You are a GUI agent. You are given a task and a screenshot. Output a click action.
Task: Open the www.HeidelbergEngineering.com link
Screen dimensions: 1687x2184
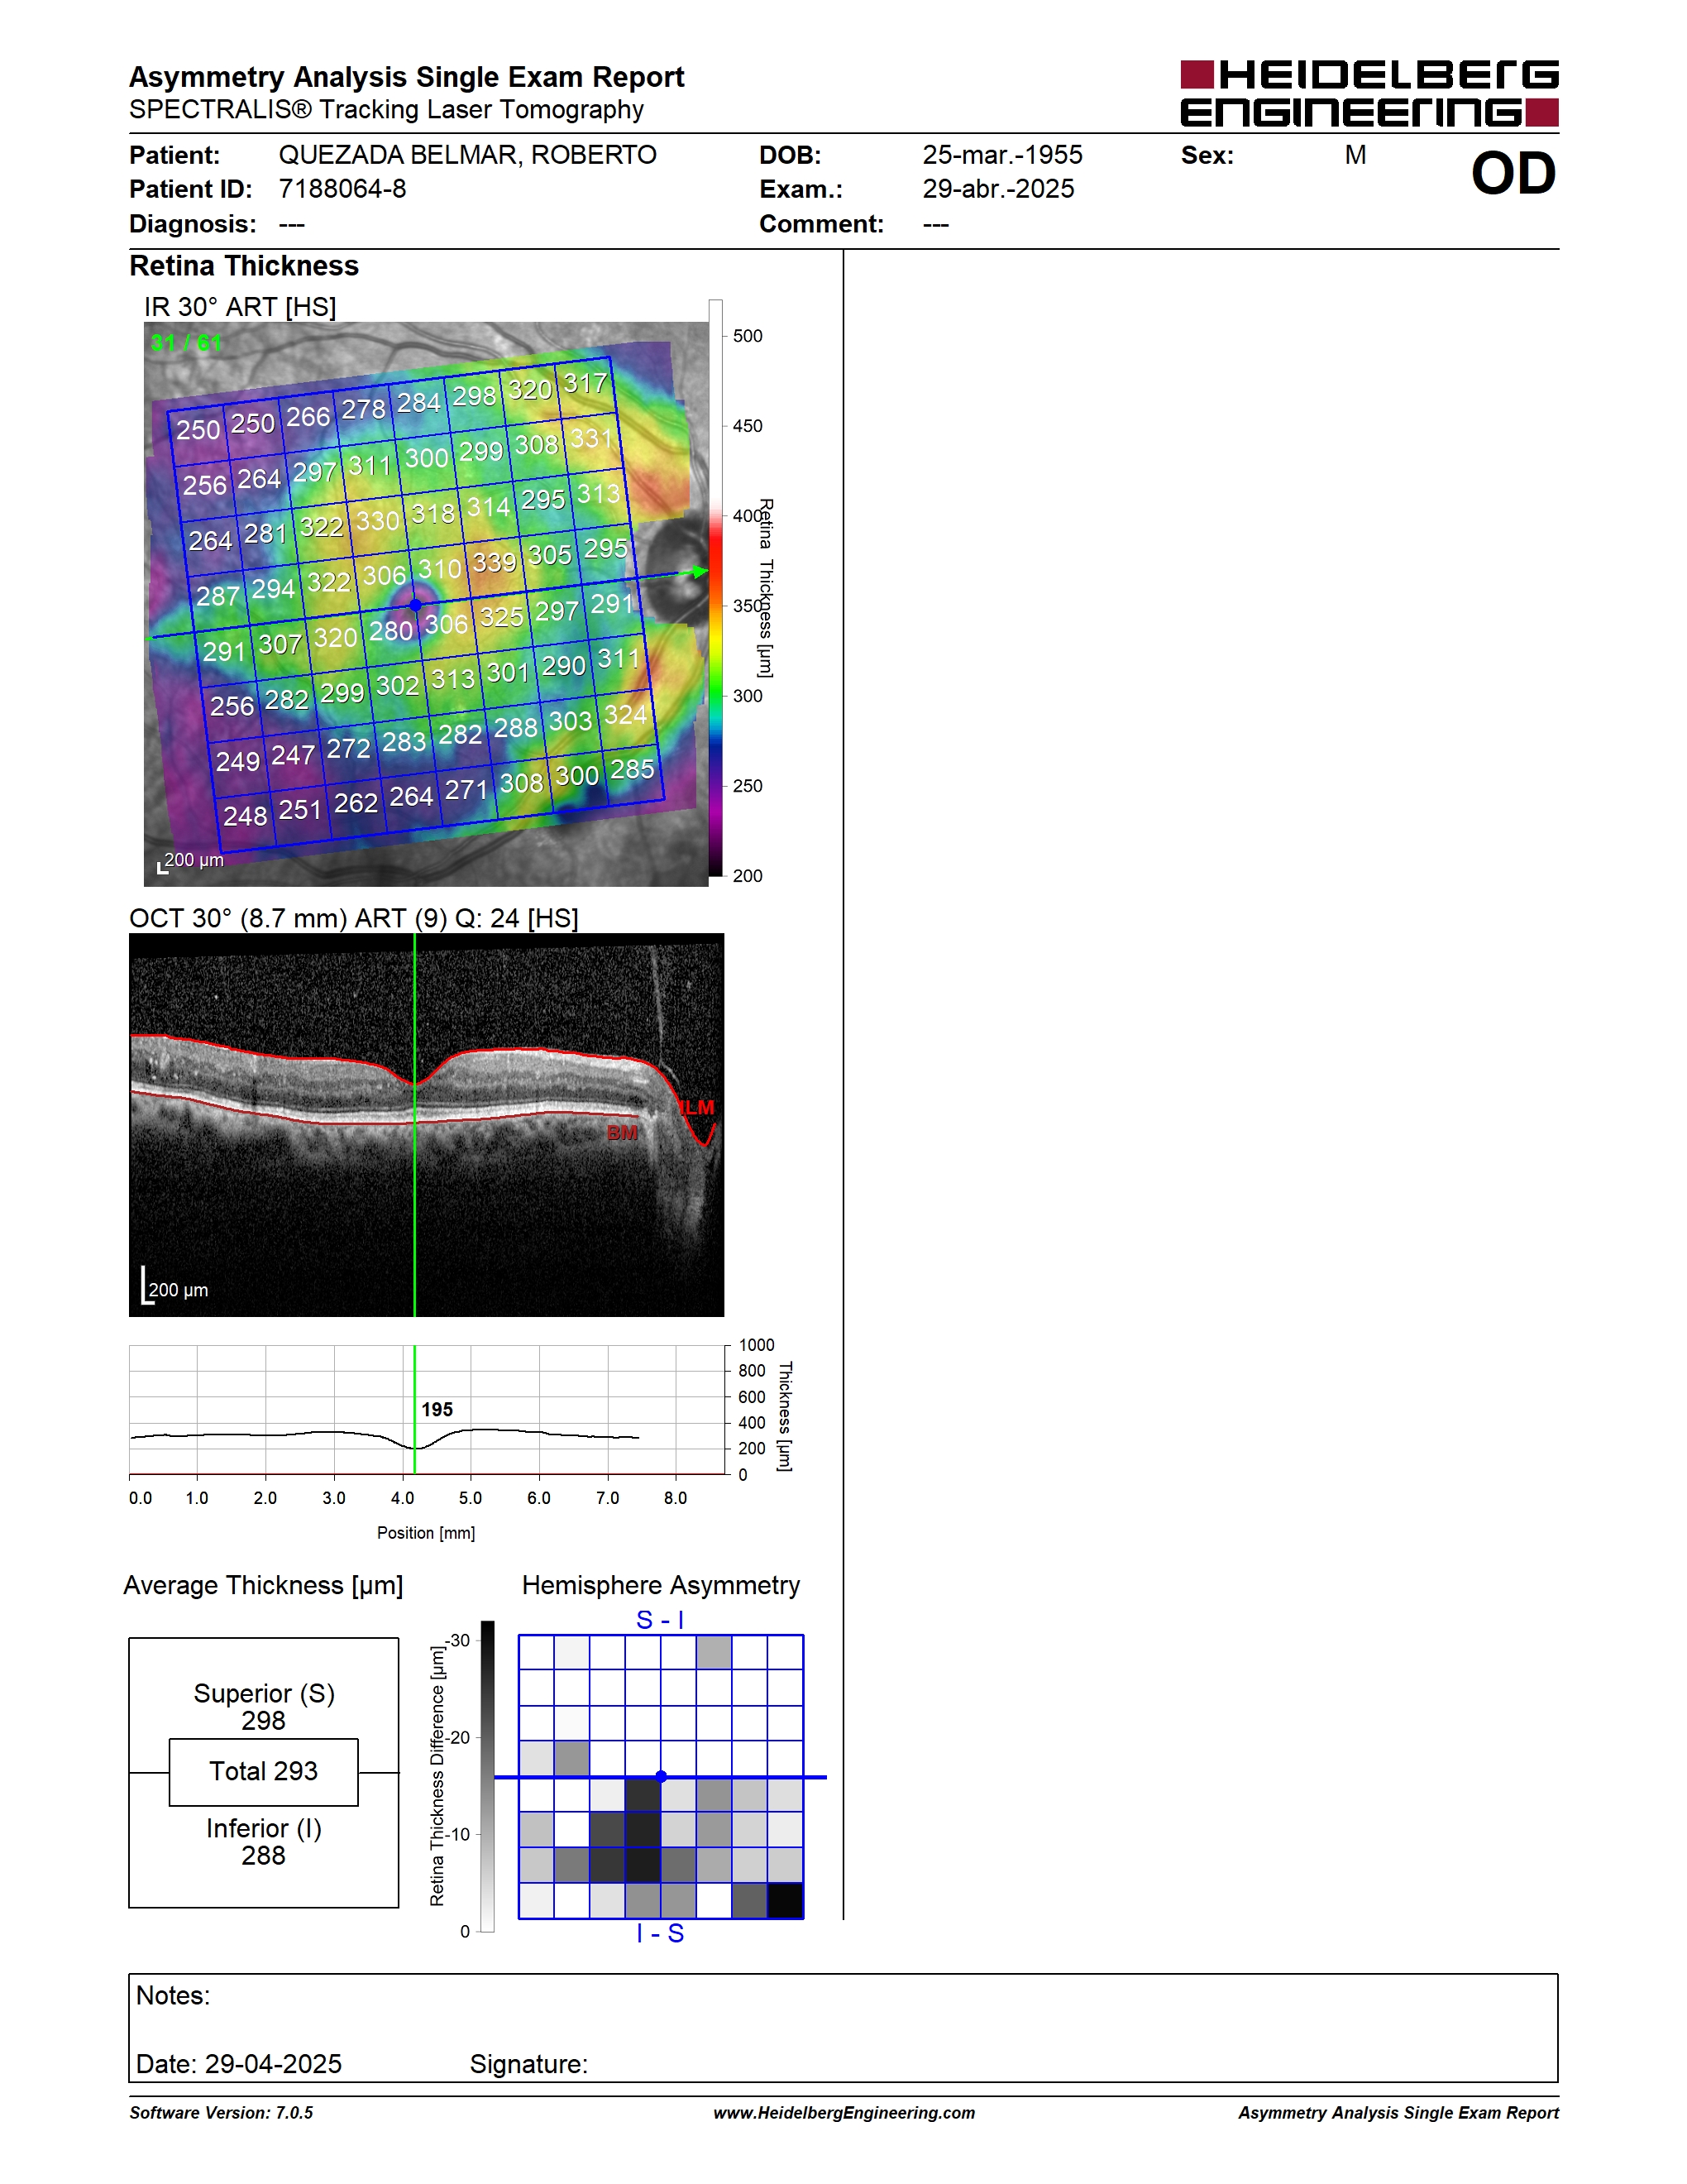pyautogui.click(x=844, y=2113)
